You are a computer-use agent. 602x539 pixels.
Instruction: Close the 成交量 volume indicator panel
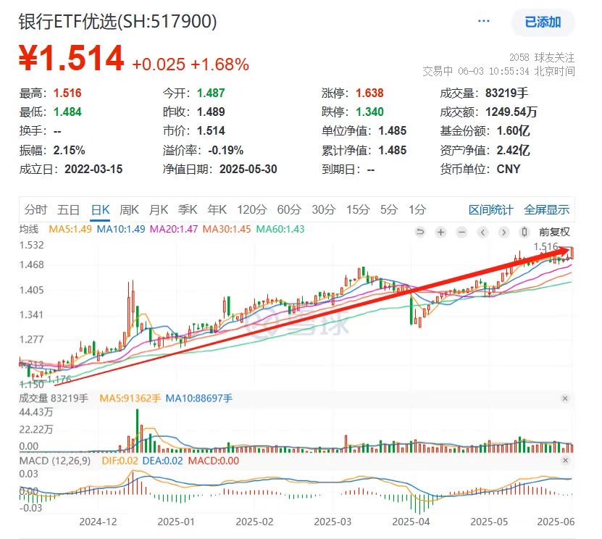(565, 398)
